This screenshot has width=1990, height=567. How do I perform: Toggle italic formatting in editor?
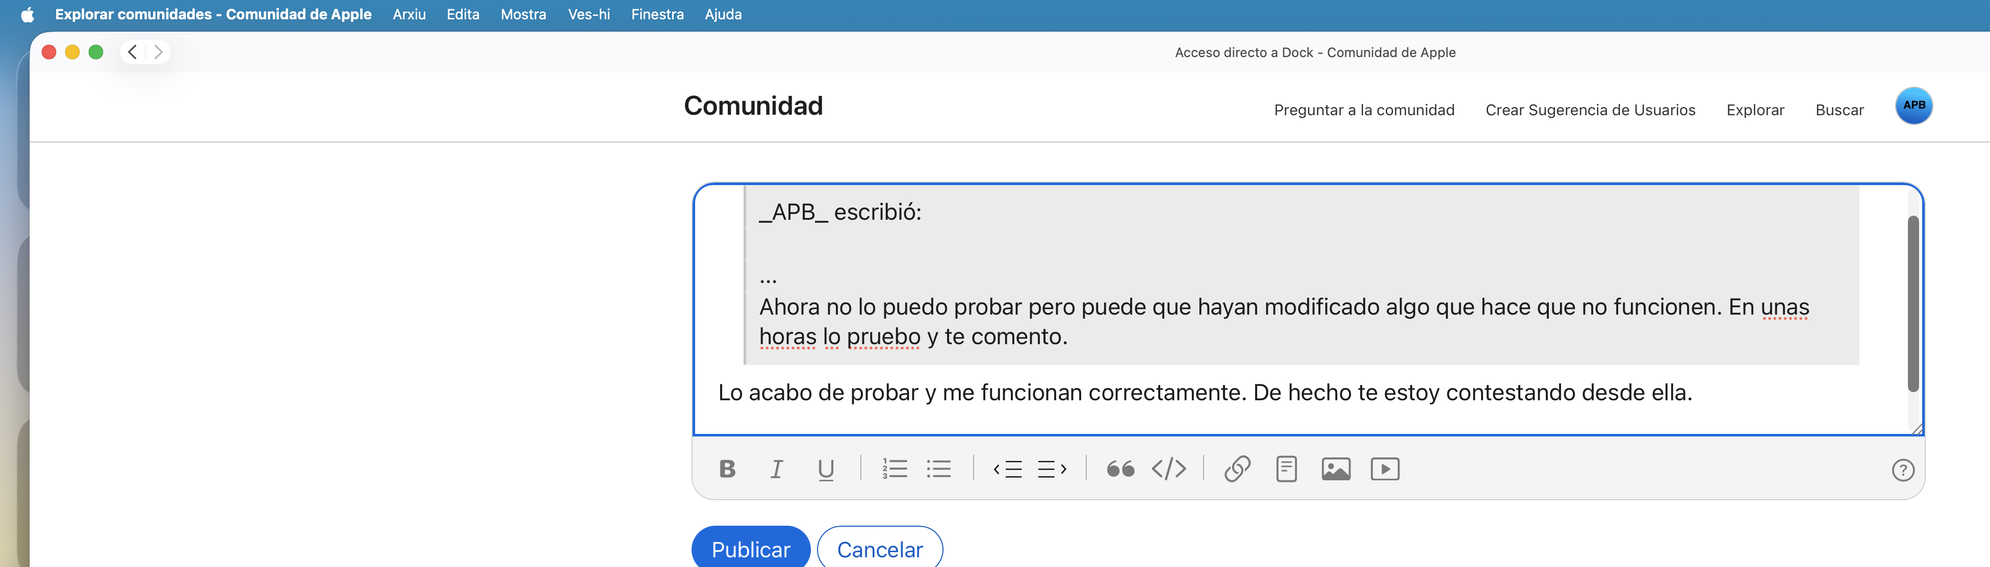coord(776,469)
